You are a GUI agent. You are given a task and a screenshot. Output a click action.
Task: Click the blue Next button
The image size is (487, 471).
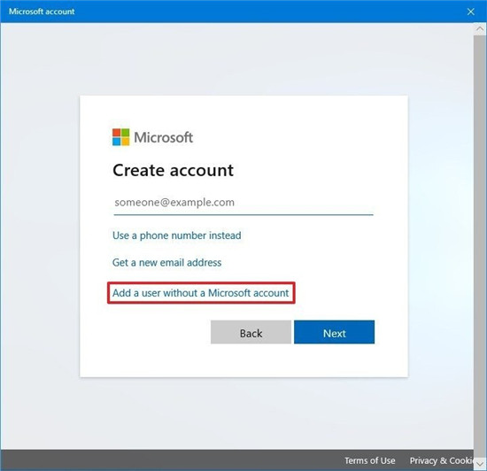(334, 332)
